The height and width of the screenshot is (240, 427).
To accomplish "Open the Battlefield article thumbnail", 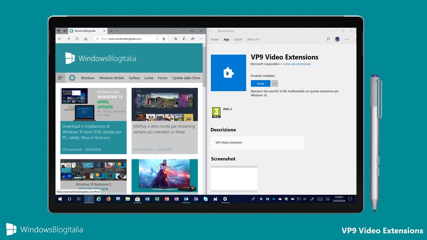I will pyautogui.click(x=164, y=176).
